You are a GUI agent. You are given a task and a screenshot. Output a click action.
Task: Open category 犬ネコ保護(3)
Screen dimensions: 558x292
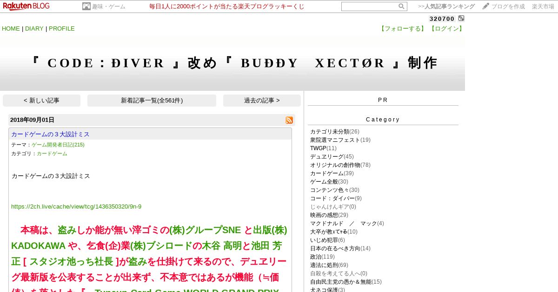[x=327, y=289]
